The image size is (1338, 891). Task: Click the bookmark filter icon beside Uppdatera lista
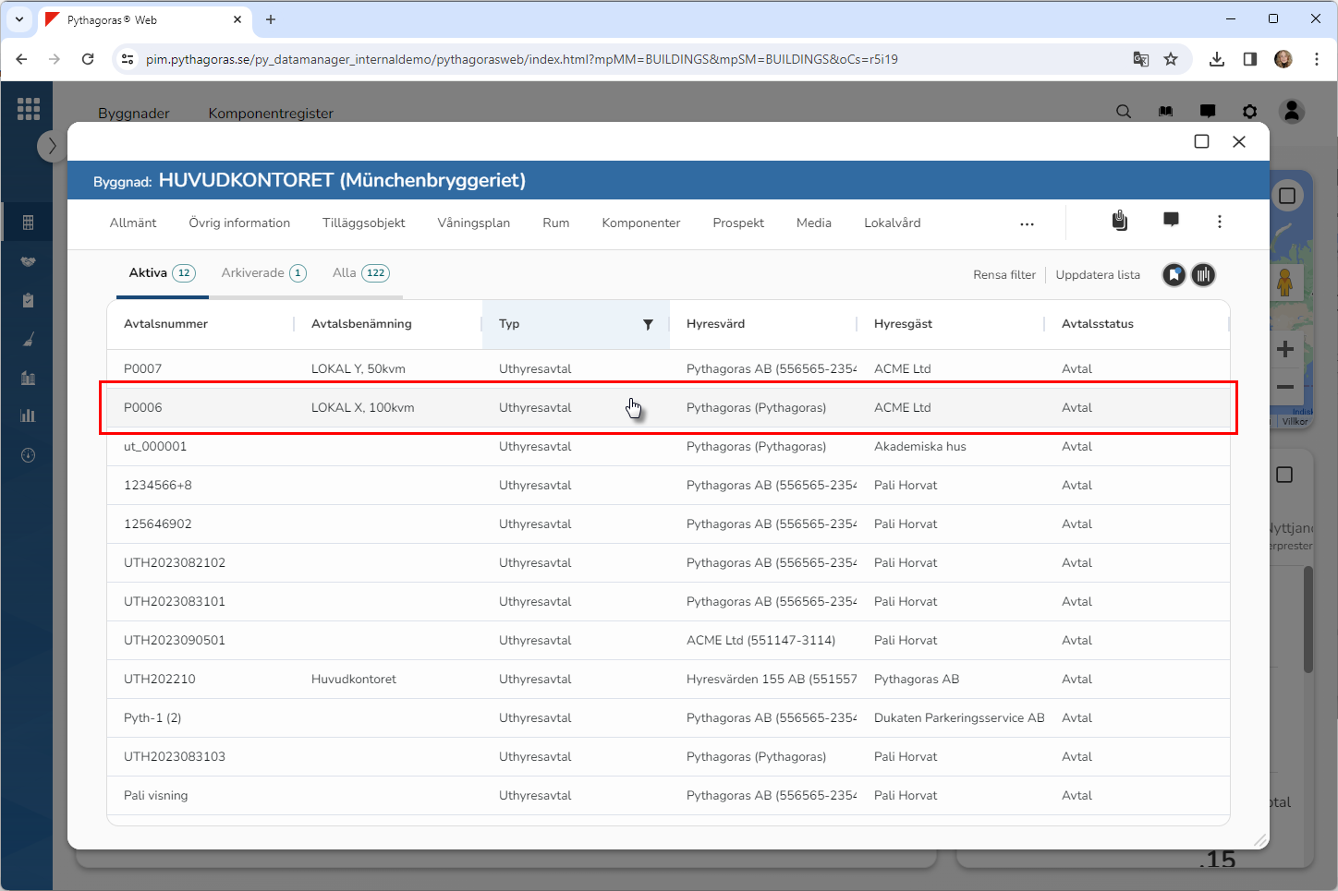pos(1174,275)
